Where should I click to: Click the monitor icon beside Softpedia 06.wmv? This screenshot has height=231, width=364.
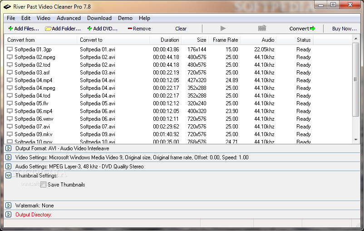click(x=10, y=118)
